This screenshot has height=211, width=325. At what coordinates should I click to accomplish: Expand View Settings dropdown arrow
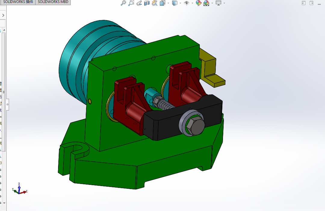[x=224, y=3]
